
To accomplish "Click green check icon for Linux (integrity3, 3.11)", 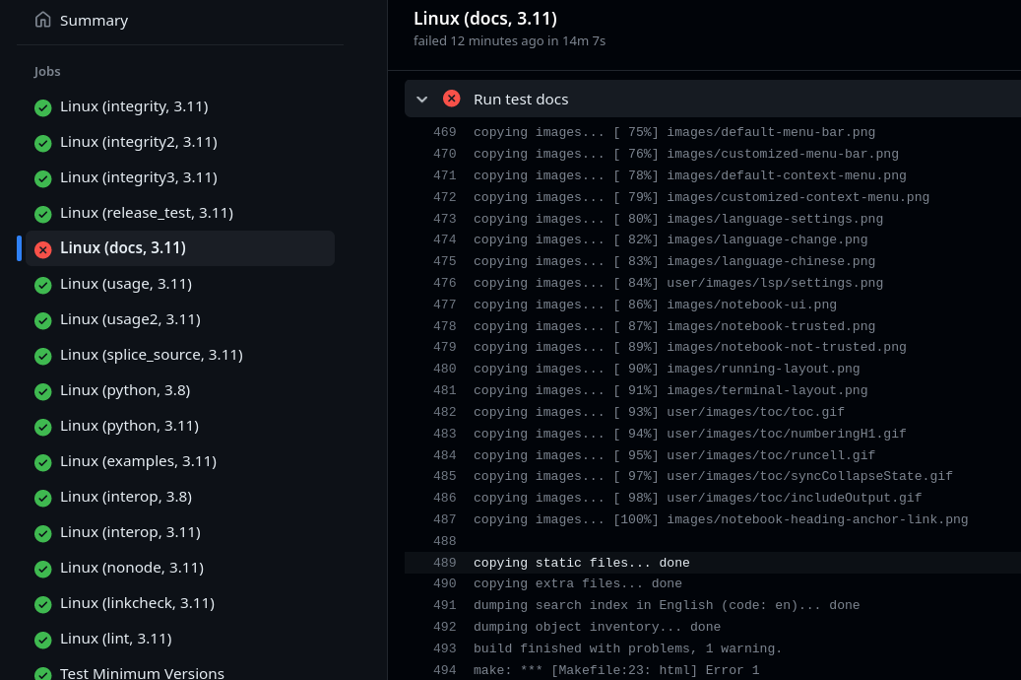I will [43, 178].
